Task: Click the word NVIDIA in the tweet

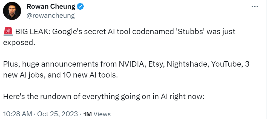Action: tap(132, 64)
